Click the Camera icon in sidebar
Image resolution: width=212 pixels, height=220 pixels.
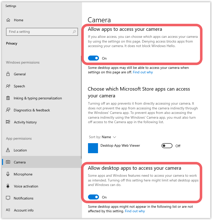pyautogui.click(x=8, y=162)
